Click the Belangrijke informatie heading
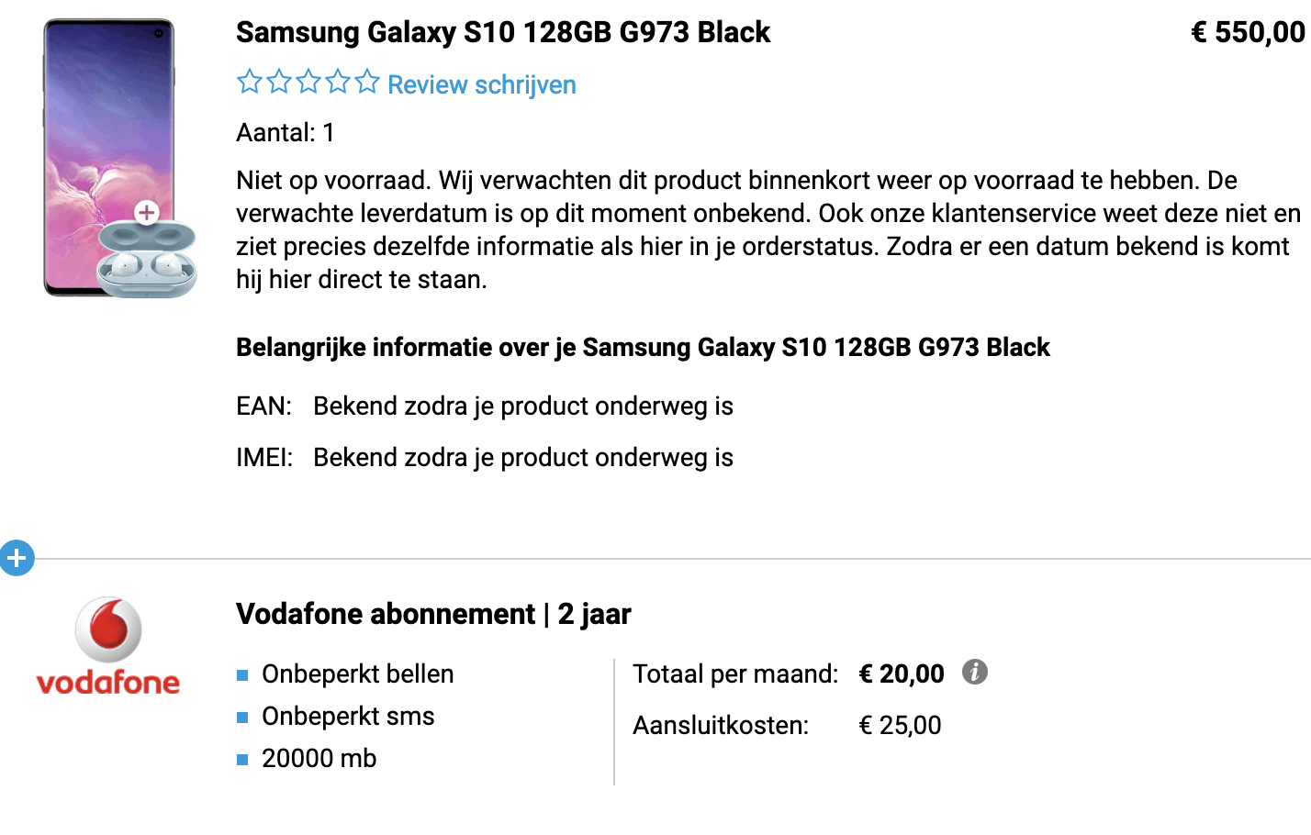Viewport: 1311px width, 835px height. (643, 348)
